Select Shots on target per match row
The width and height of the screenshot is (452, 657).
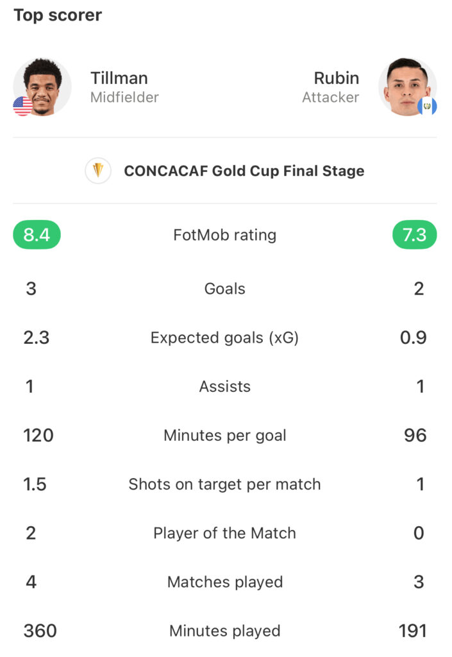(225, 484)
